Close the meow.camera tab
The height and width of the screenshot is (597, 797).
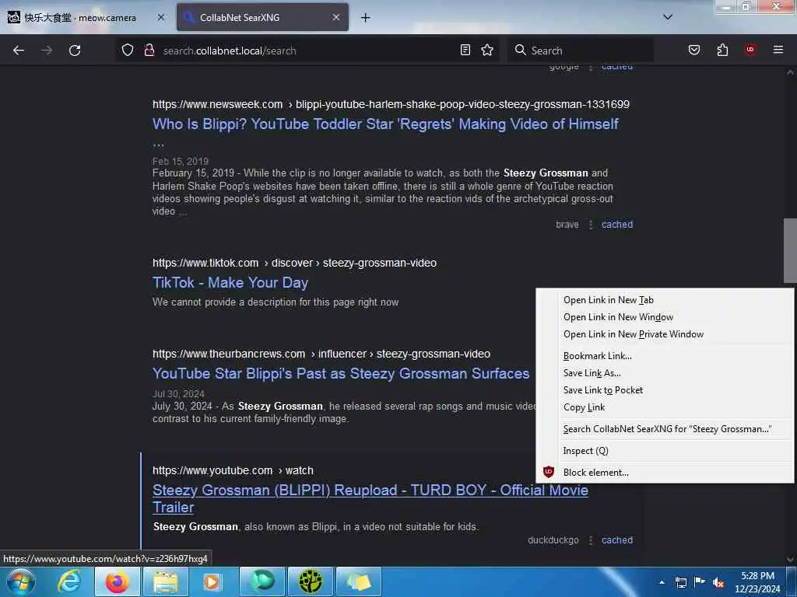161,17
